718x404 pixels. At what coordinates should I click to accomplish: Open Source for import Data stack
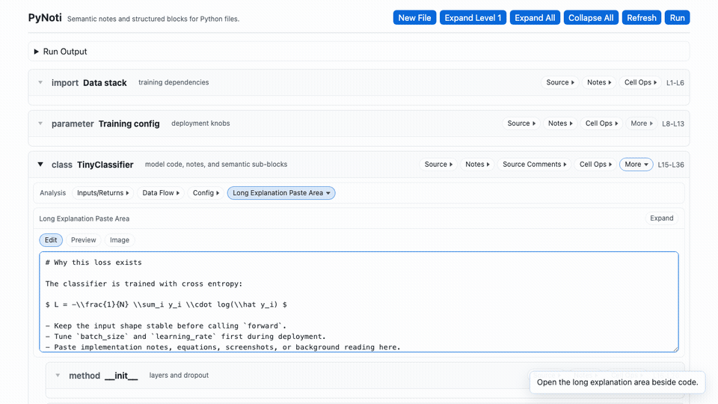pos(560,82)
